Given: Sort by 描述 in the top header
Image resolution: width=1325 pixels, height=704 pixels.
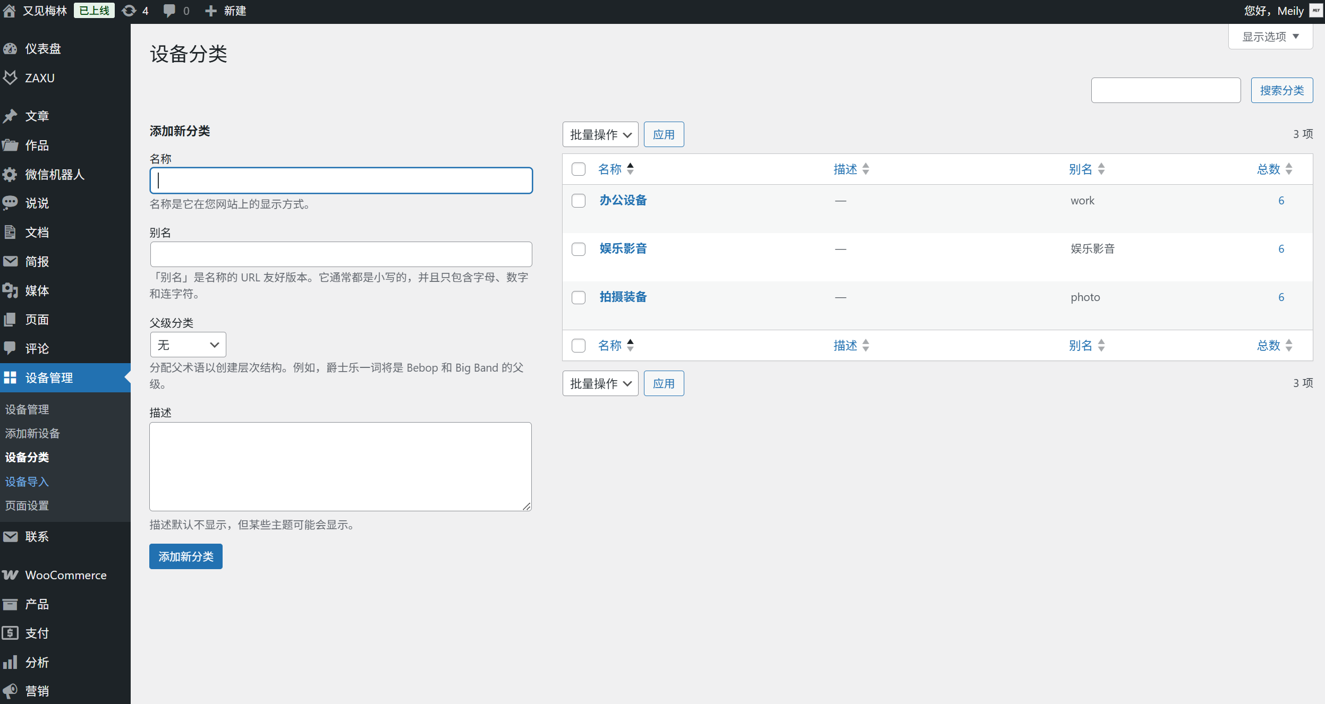Looking at the screenshot, I should pyautogui.click(x=851, y=169).
